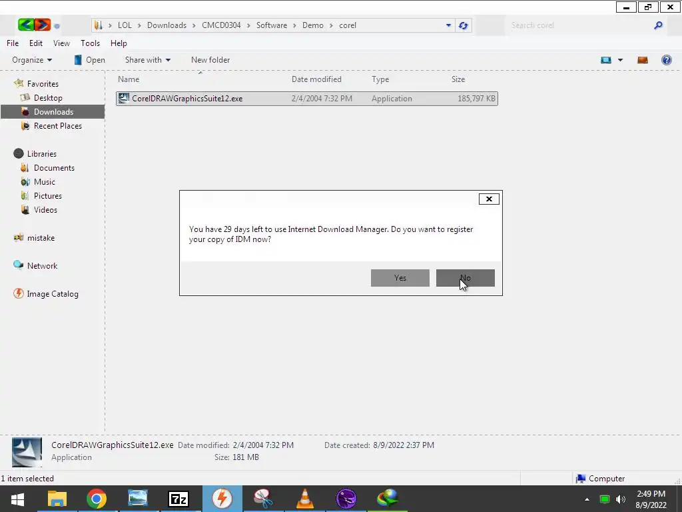Launch VLC media player from taskbar
682x512 pixels.
click(305, 499)
